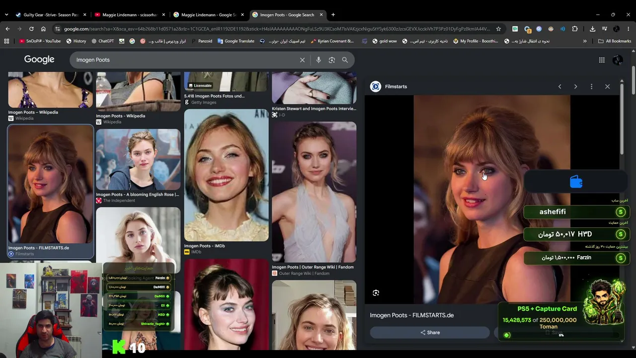Viewport: 636px width, 358px height.
Task: Open the Google account avatar menu
Action: pyautogui.click(x=618, y=60)
